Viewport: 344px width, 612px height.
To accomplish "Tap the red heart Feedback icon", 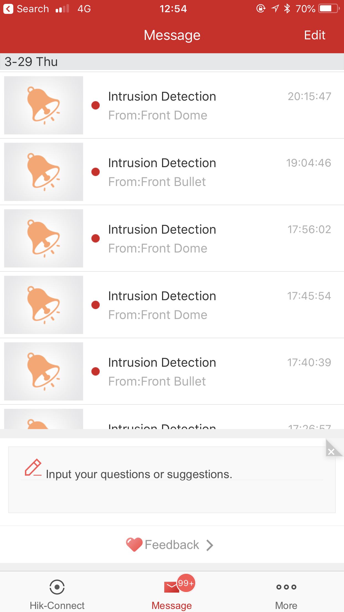I will 134,545.
